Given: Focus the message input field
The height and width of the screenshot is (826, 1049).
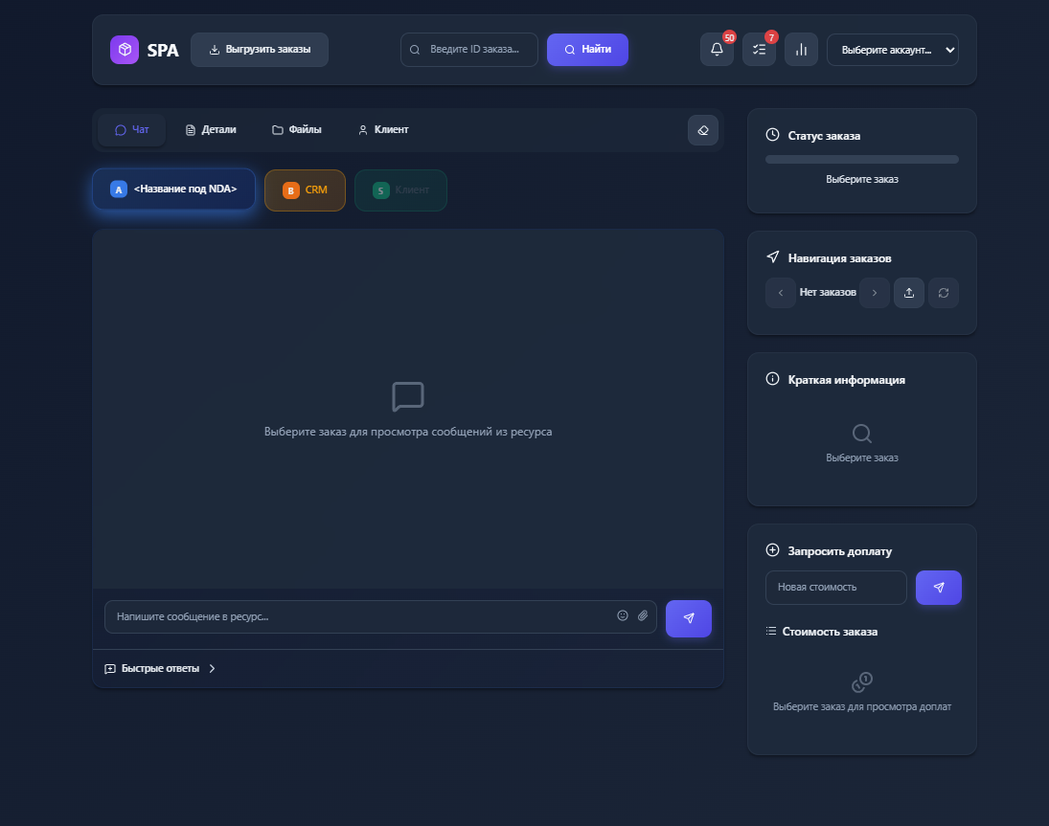Looking at the screenshot, I should (x=380, y=616).
